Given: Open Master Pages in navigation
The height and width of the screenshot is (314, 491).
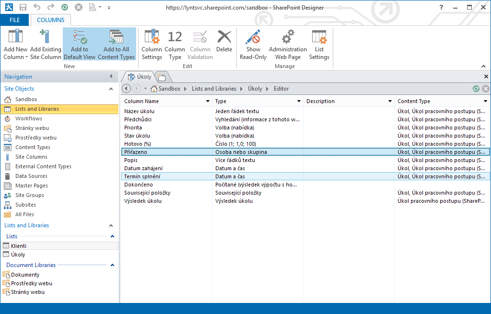Looking at the screenshot, I should click(59, 186).
